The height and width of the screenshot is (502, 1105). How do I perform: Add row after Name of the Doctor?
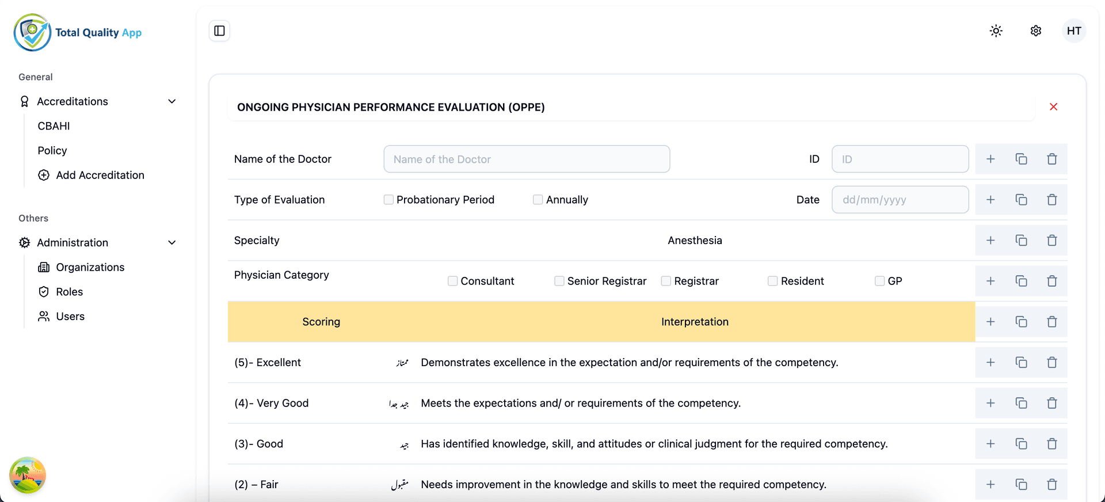[990, 159]
